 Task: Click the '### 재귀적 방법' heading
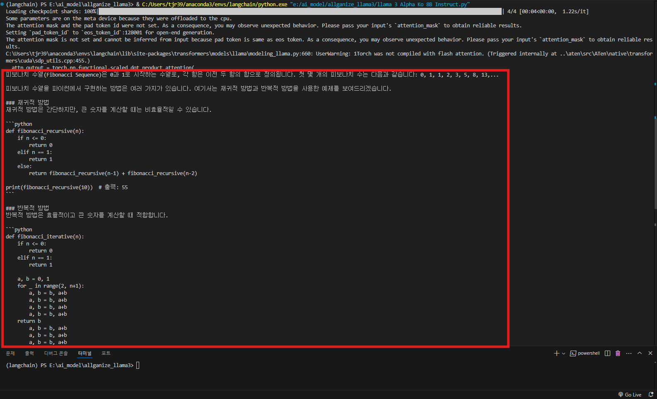[x=27, y=102]
